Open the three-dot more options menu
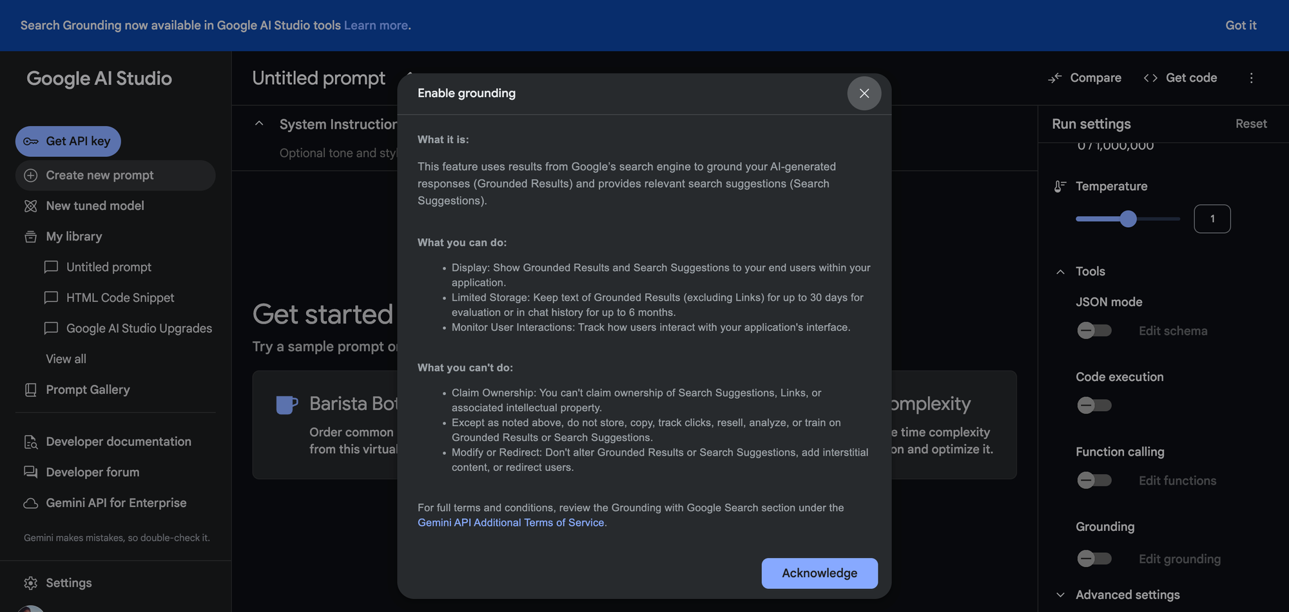This screenshot has width=1289, height=612. point(1252,78)
